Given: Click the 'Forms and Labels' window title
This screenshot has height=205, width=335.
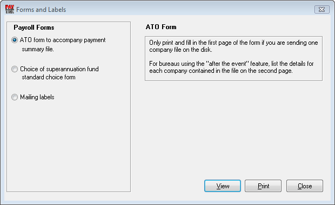Looking at the screenshot, I should pyautogui.click(x=41, y=10).
